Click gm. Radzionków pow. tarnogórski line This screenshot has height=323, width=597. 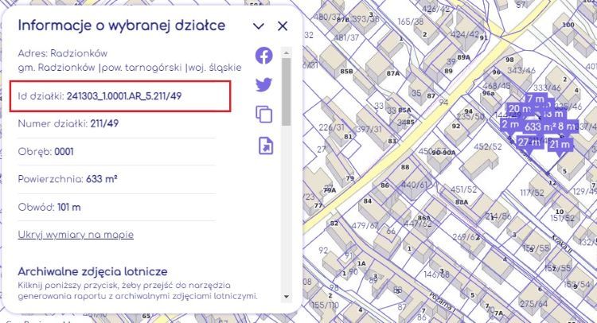[130, 68]
